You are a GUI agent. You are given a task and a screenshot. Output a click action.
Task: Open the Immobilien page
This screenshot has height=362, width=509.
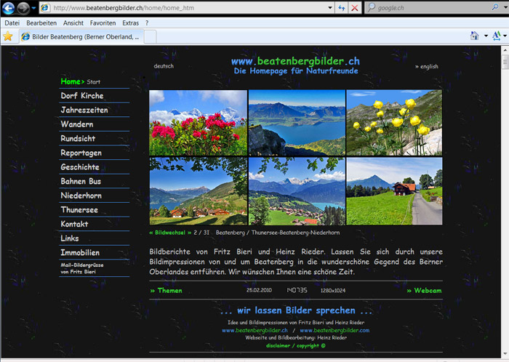point(80,253)
